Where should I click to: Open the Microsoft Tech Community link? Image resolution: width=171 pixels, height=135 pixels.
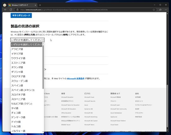coord(118,109)
